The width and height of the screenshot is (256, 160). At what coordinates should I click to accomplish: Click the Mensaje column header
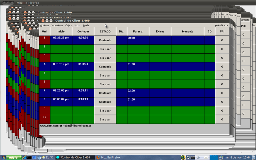[x=187, y=31]
